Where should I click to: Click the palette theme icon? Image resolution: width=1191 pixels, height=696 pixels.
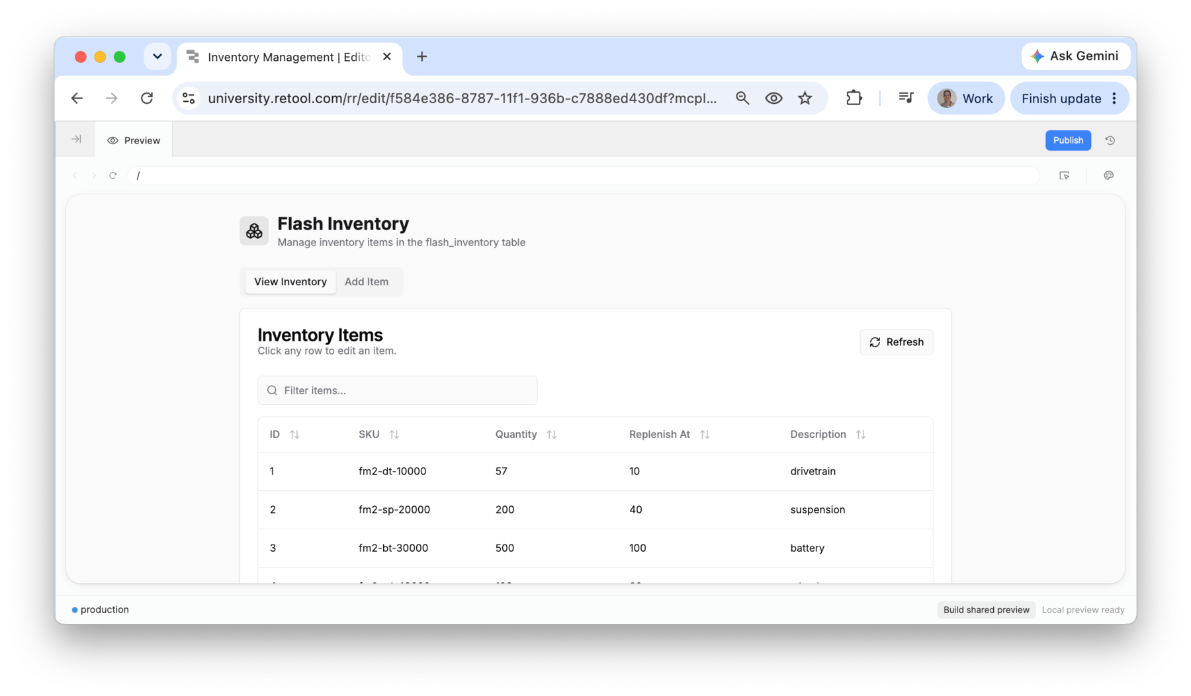click(1109, 175)
